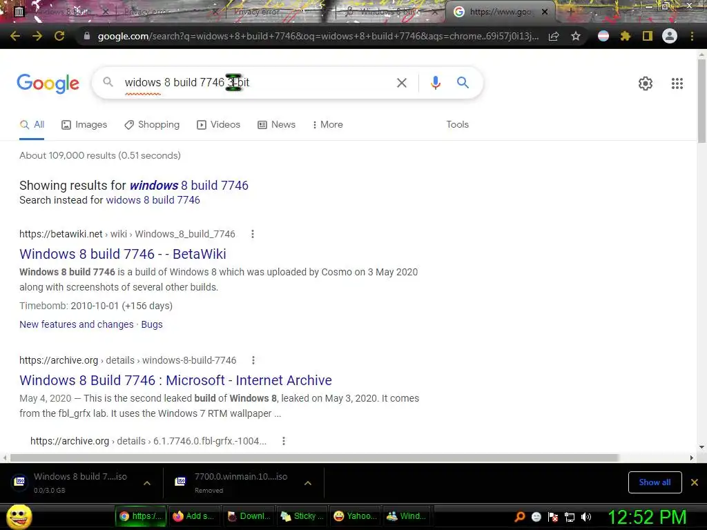Bookmark this page with star icon
Image resolution: width=707 pixels, height=530 pixels.
point(575,37)
